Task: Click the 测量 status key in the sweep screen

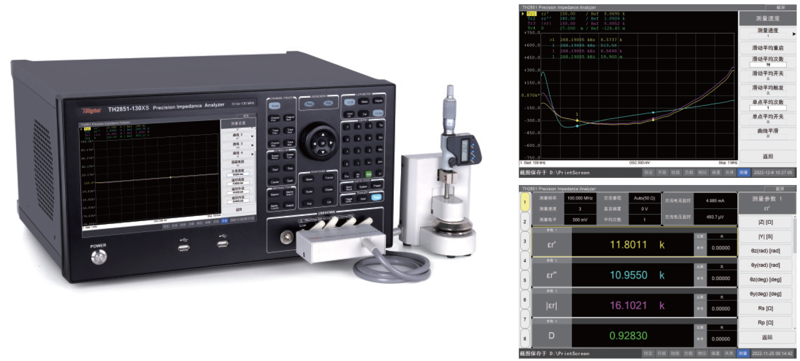Action: click(x=743, y=173)
